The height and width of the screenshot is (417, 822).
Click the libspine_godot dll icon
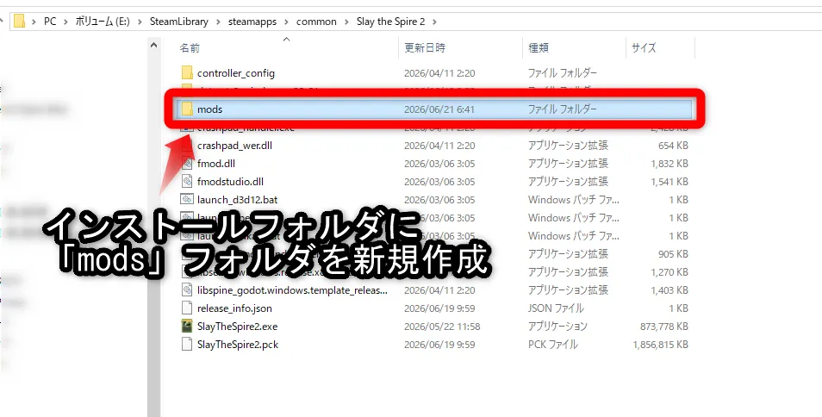[x=187, y=290]
